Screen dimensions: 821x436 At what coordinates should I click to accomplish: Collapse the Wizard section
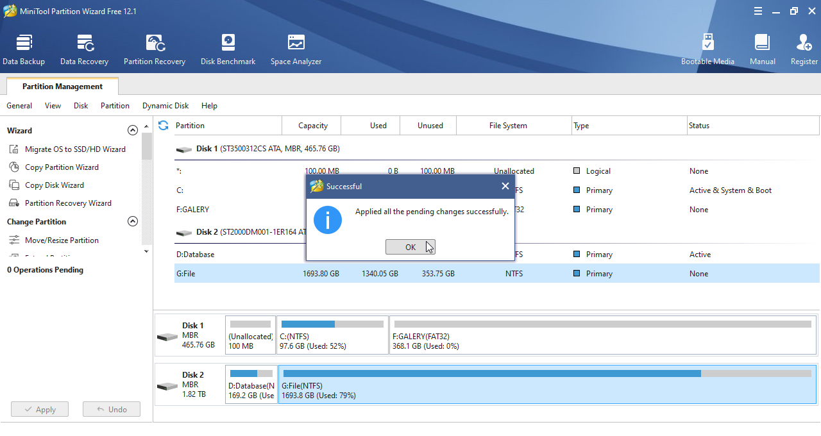pos(133,130)
